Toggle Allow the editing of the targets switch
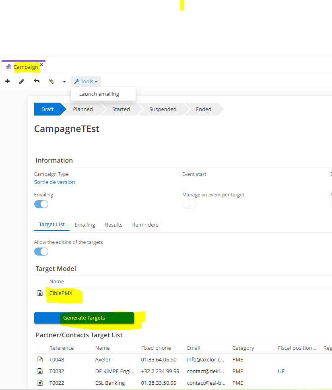Viewport: 332px width, 390px height. tap(41, 252)
